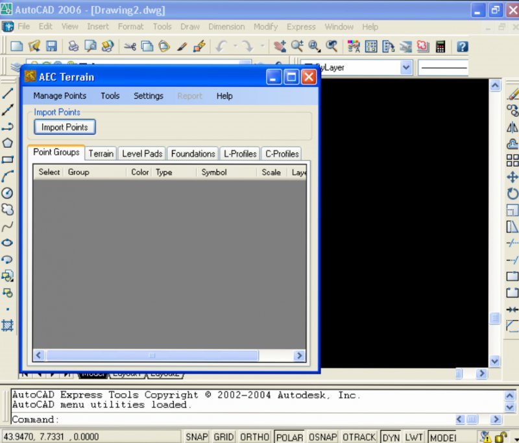This screenshot has height=443, width=519.
Task: Click the Group column header
Action: [x=95, y=172]
